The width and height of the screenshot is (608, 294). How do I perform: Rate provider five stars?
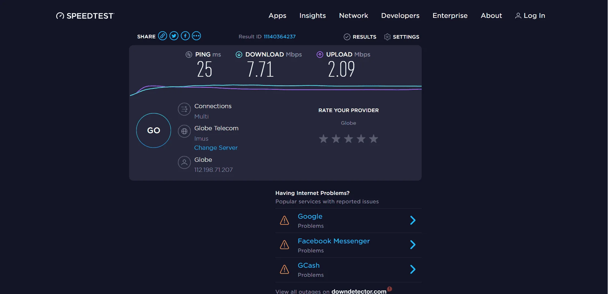click(x=374, y=139)
